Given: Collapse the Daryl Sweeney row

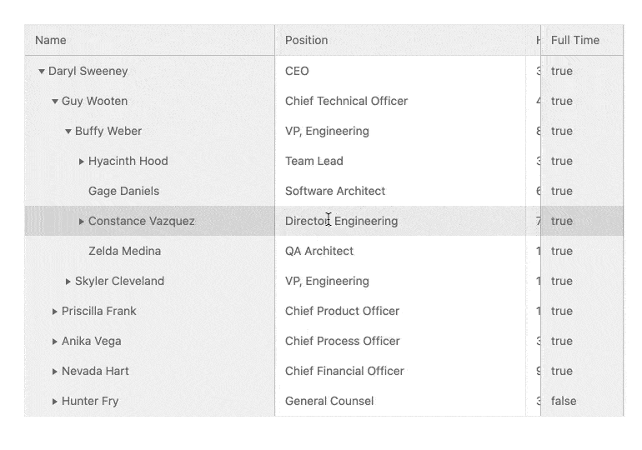Looking at the screenshot, I should [42, 72].
